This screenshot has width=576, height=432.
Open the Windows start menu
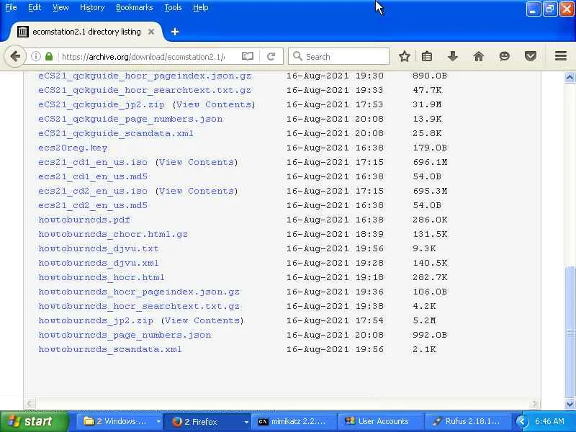34,421
